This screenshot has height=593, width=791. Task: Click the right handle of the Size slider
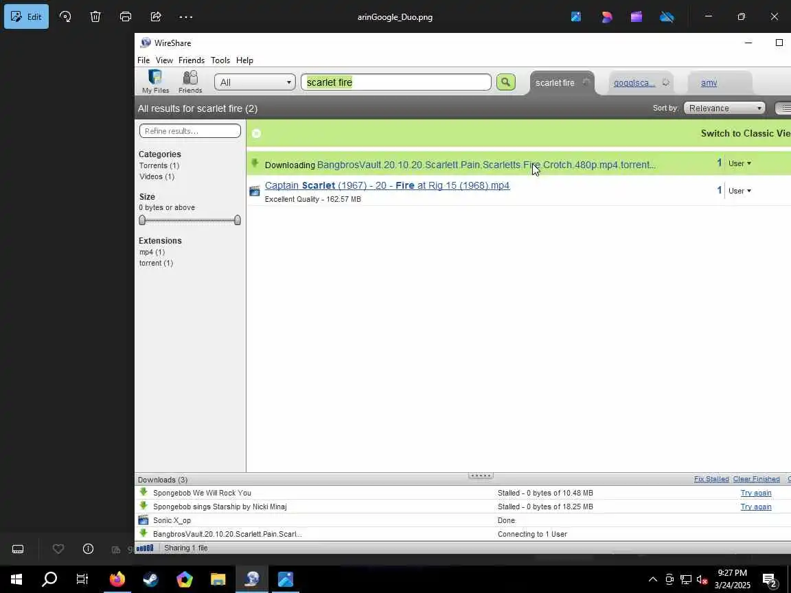click(x=238, y=220)
